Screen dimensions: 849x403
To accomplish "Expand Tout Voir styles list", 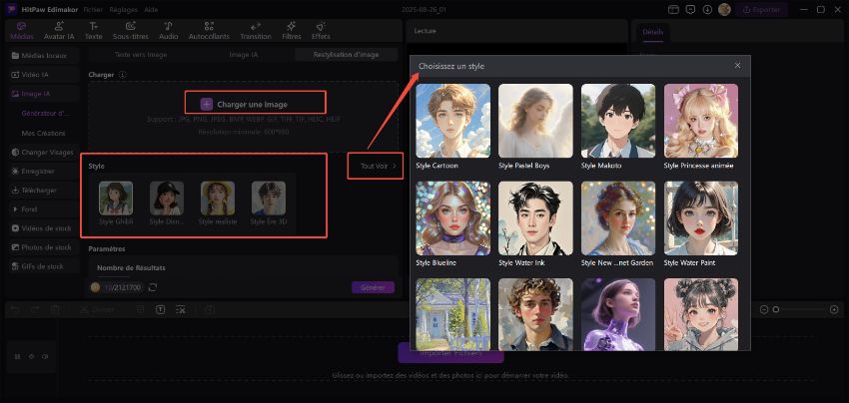I will click(x=376, y=166).
